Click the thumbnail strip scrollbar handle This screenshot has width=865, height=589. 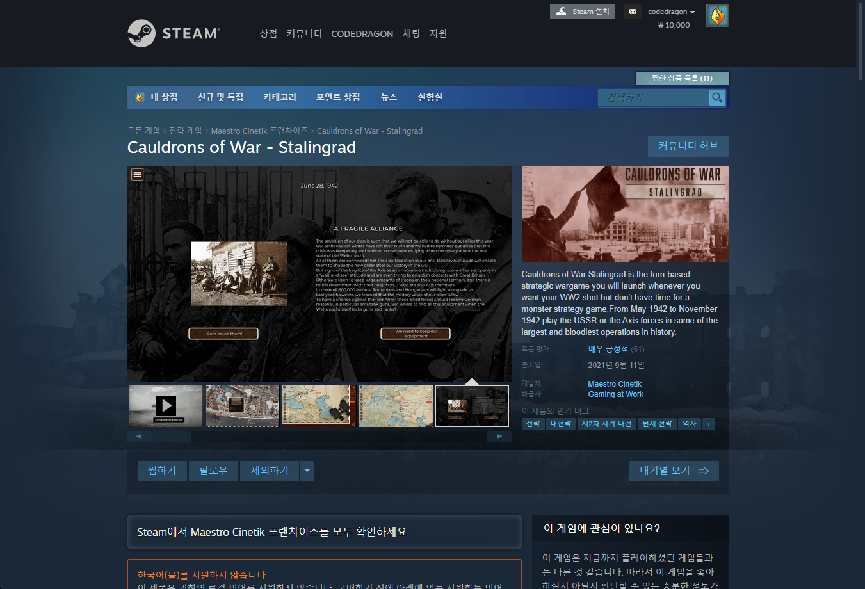[171, 437]
